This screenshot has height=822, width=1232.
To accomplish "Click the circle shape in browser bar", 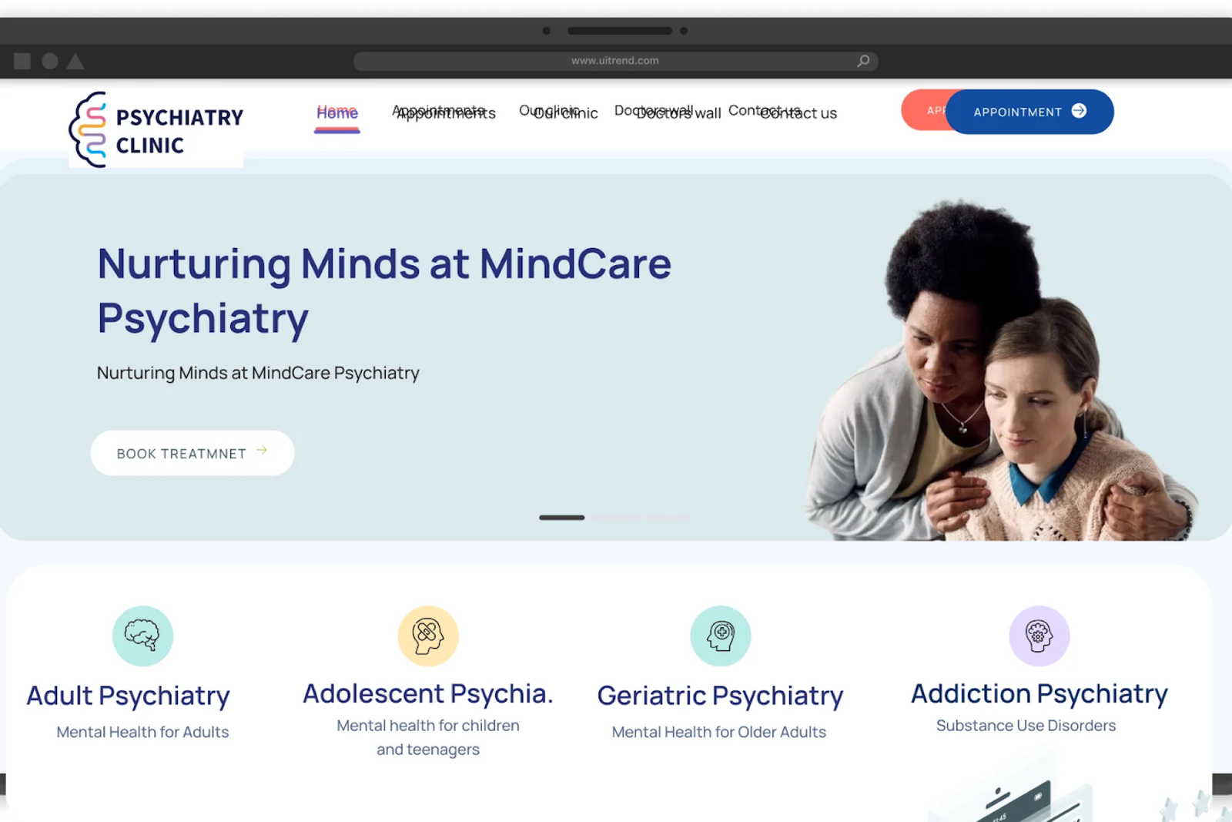I will point(50,62).
